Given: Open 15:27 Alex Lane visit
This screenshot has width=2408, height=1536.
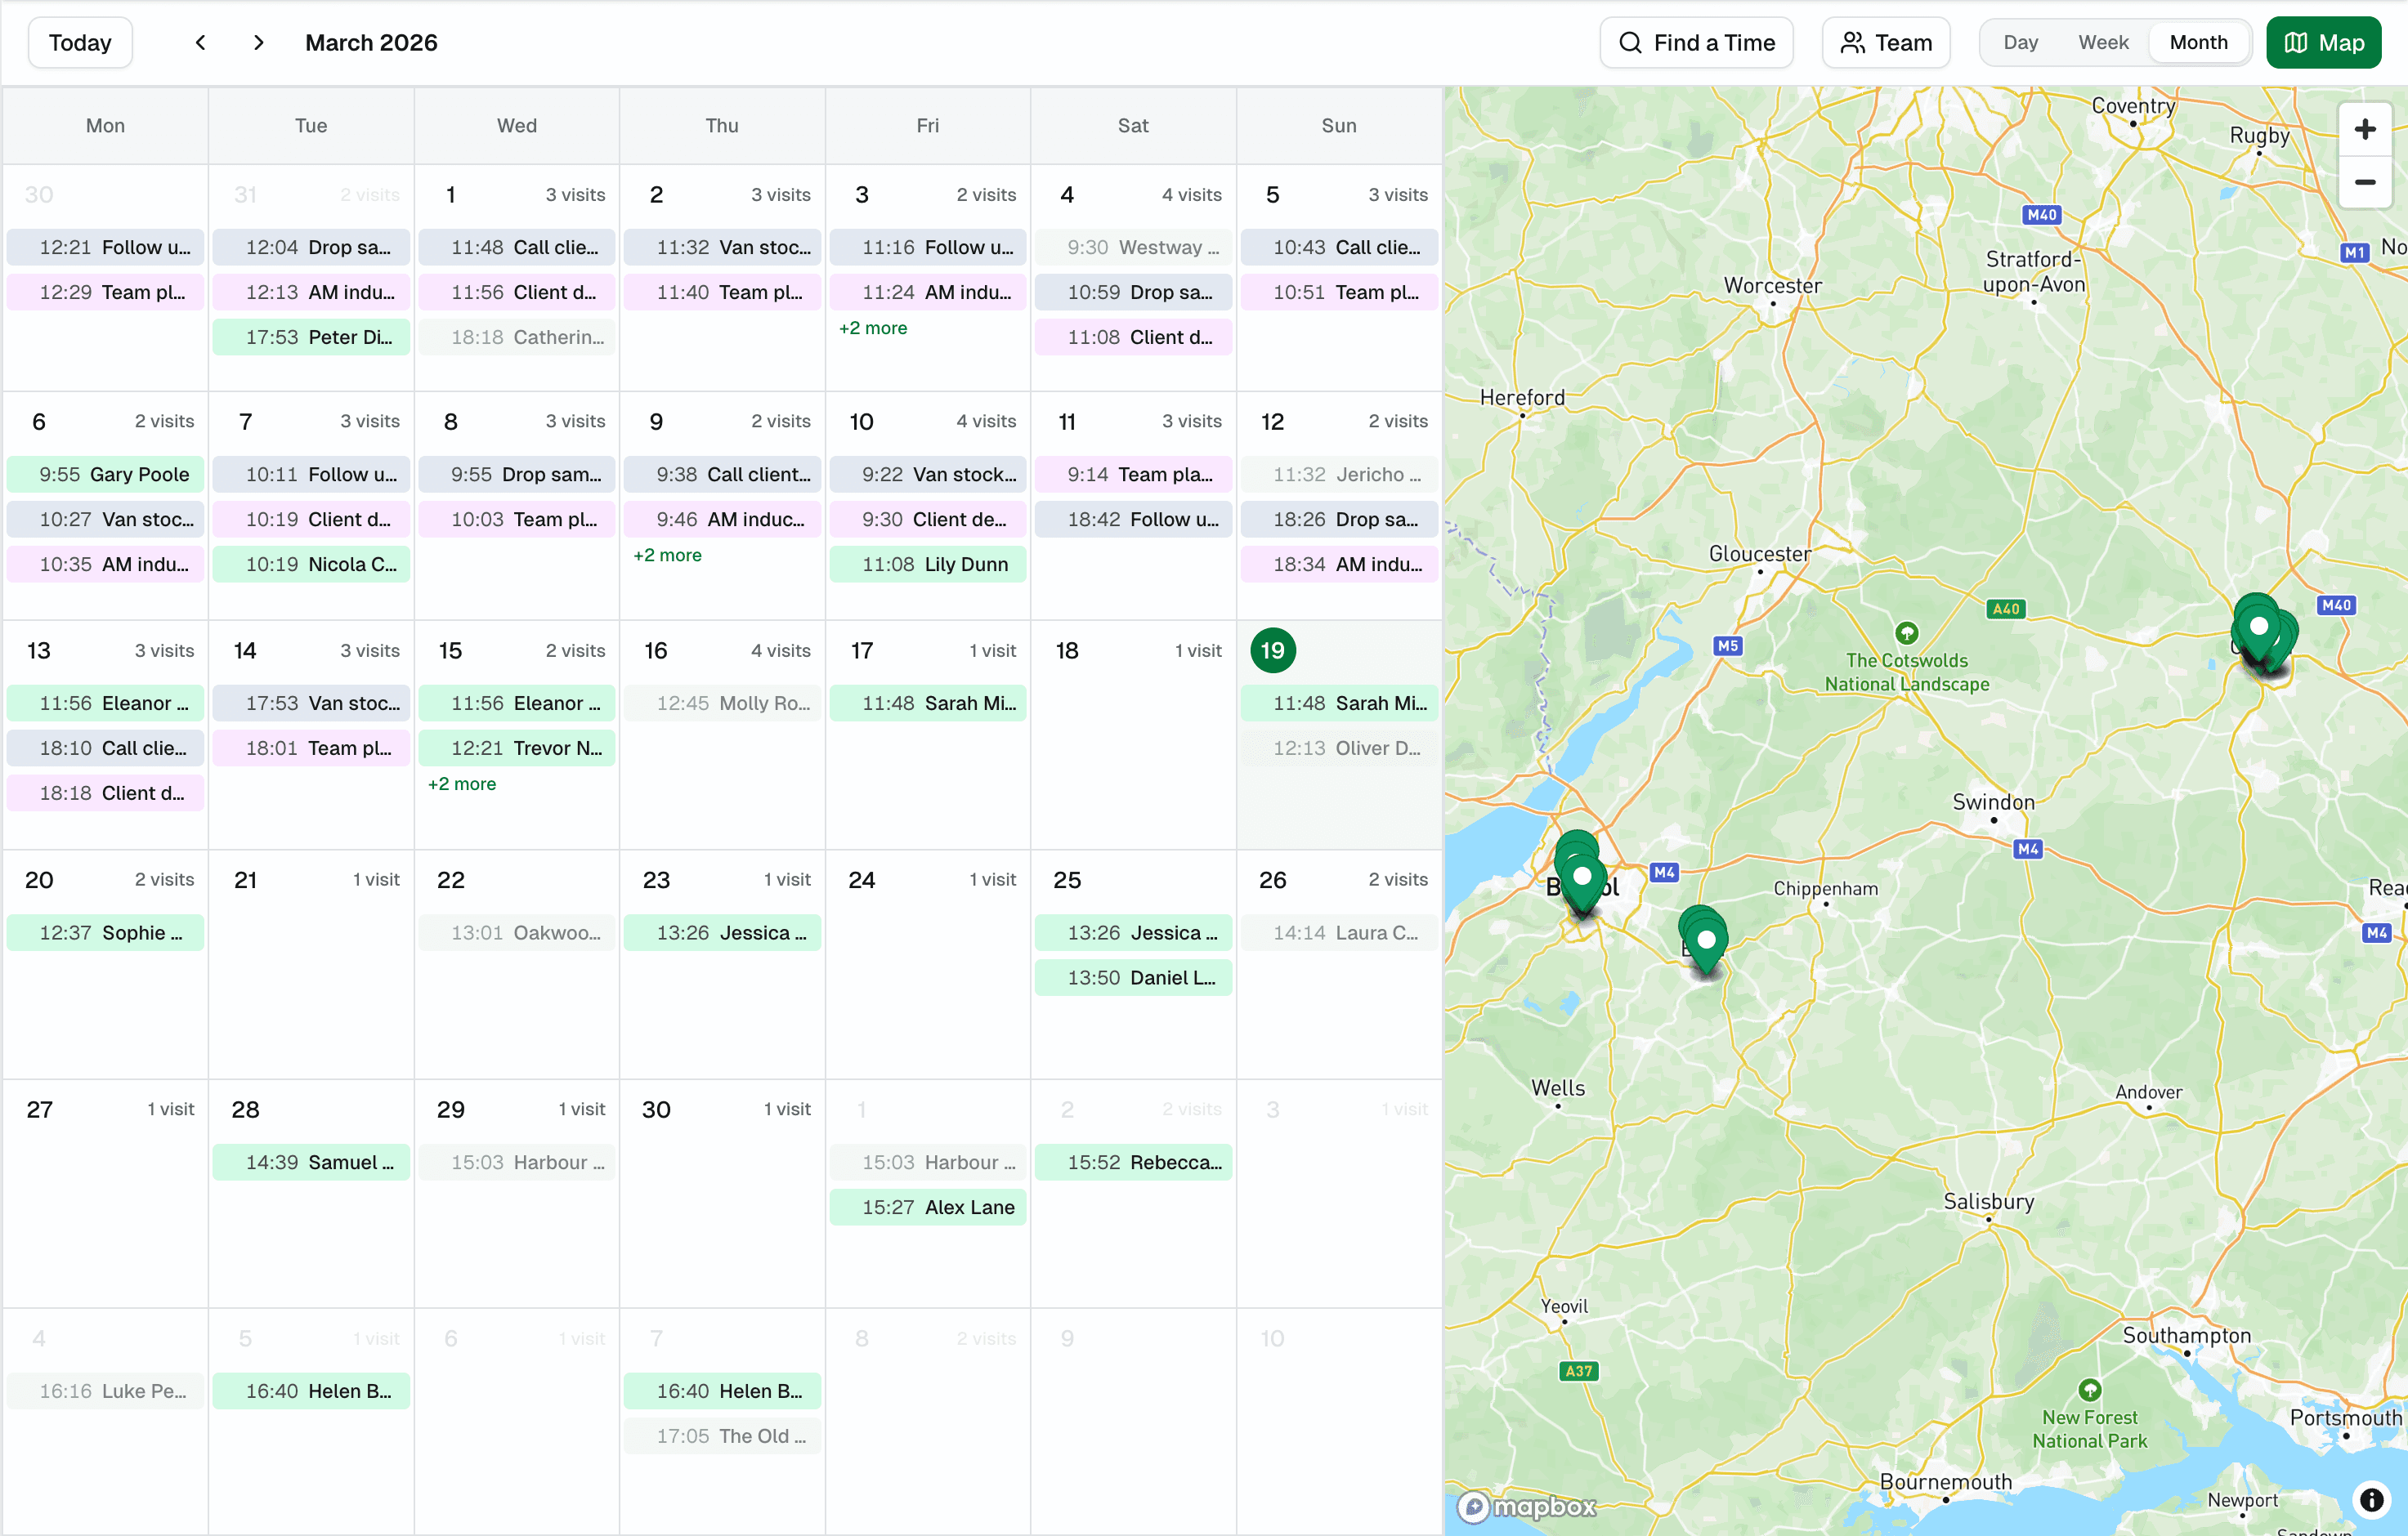Looking at the screenshot, I should pyautogui.click(x=927, y=1208).
